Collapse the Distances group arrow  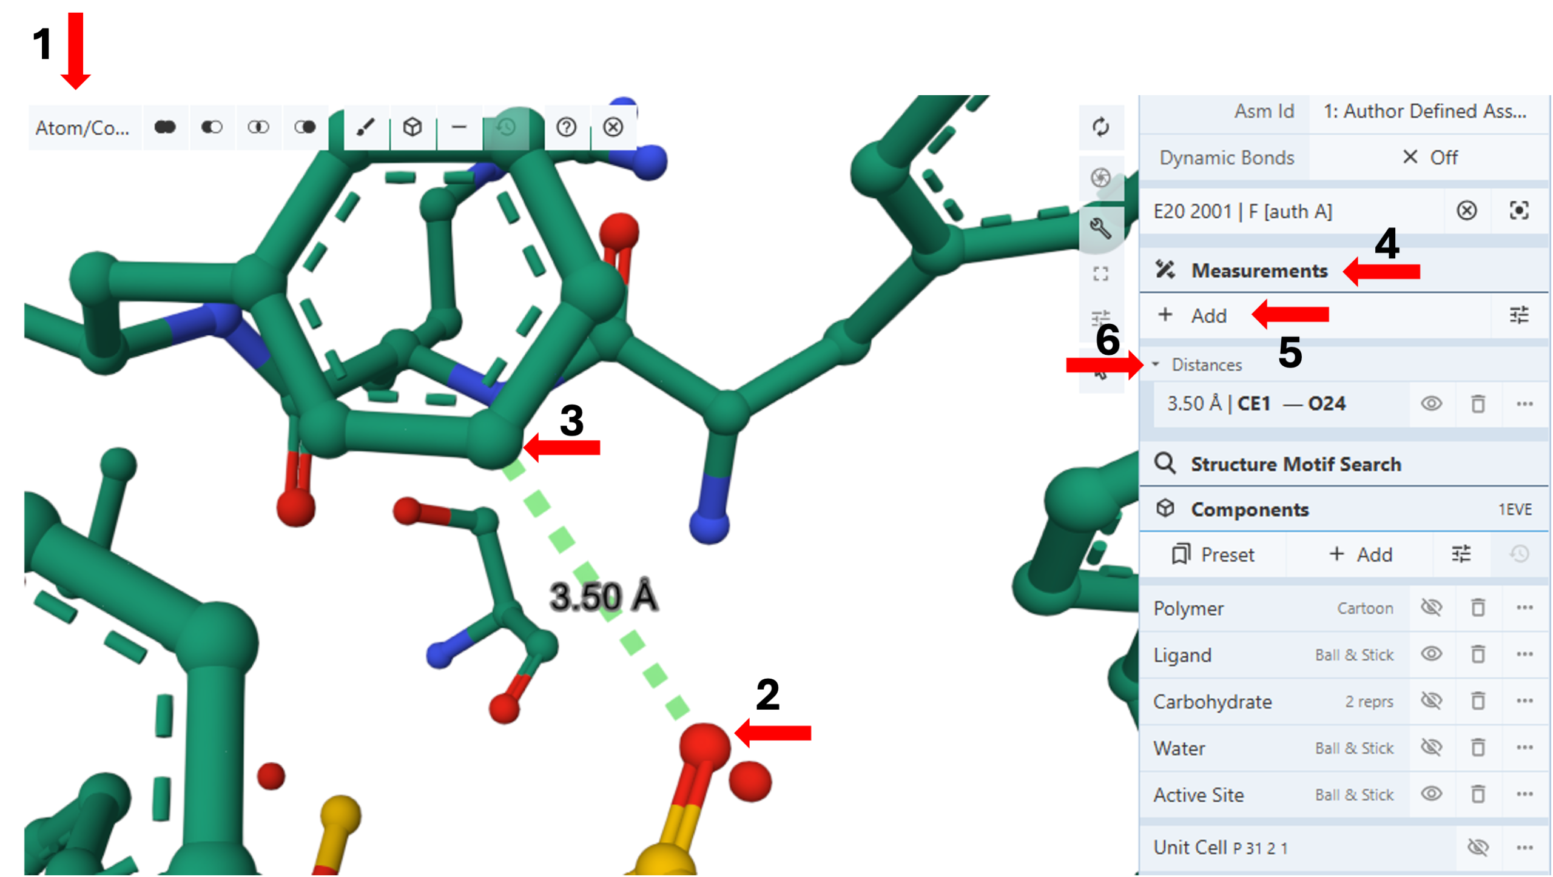[x=1156, y=365]
